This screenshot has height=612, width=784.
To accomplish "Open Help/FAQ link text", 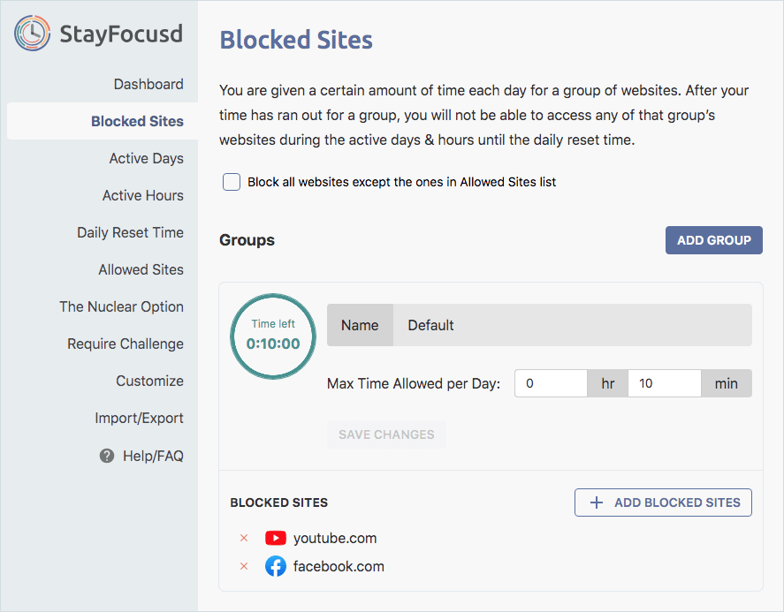I will pos(154,456).
